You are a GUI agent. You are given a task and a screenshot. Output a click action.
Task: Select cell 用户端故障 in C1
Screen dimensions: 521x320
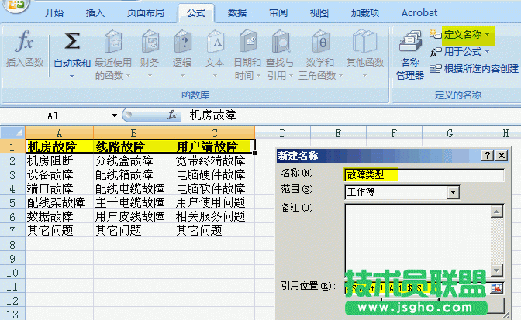click(214, 146)
